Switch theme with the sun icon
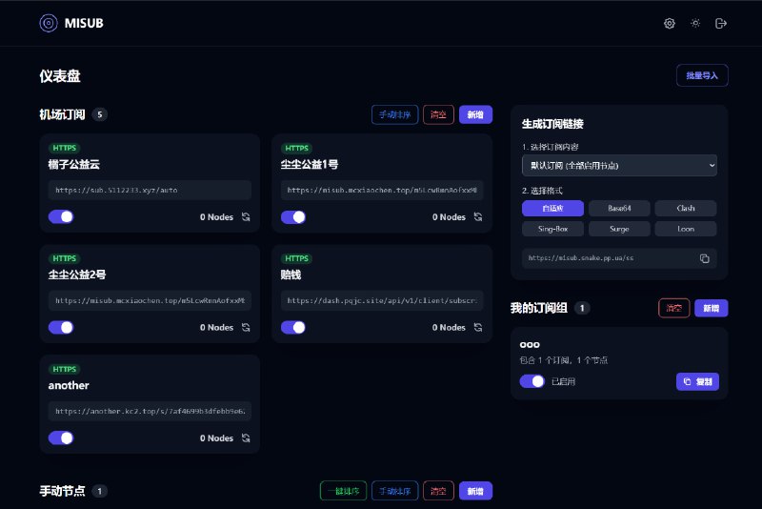The width and height of the screenshot is (762, 509). pyautogui.click(x=695, y=24)
